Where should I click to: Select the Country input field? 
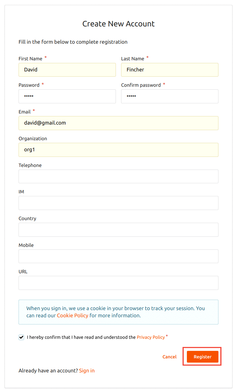(118, 230)
